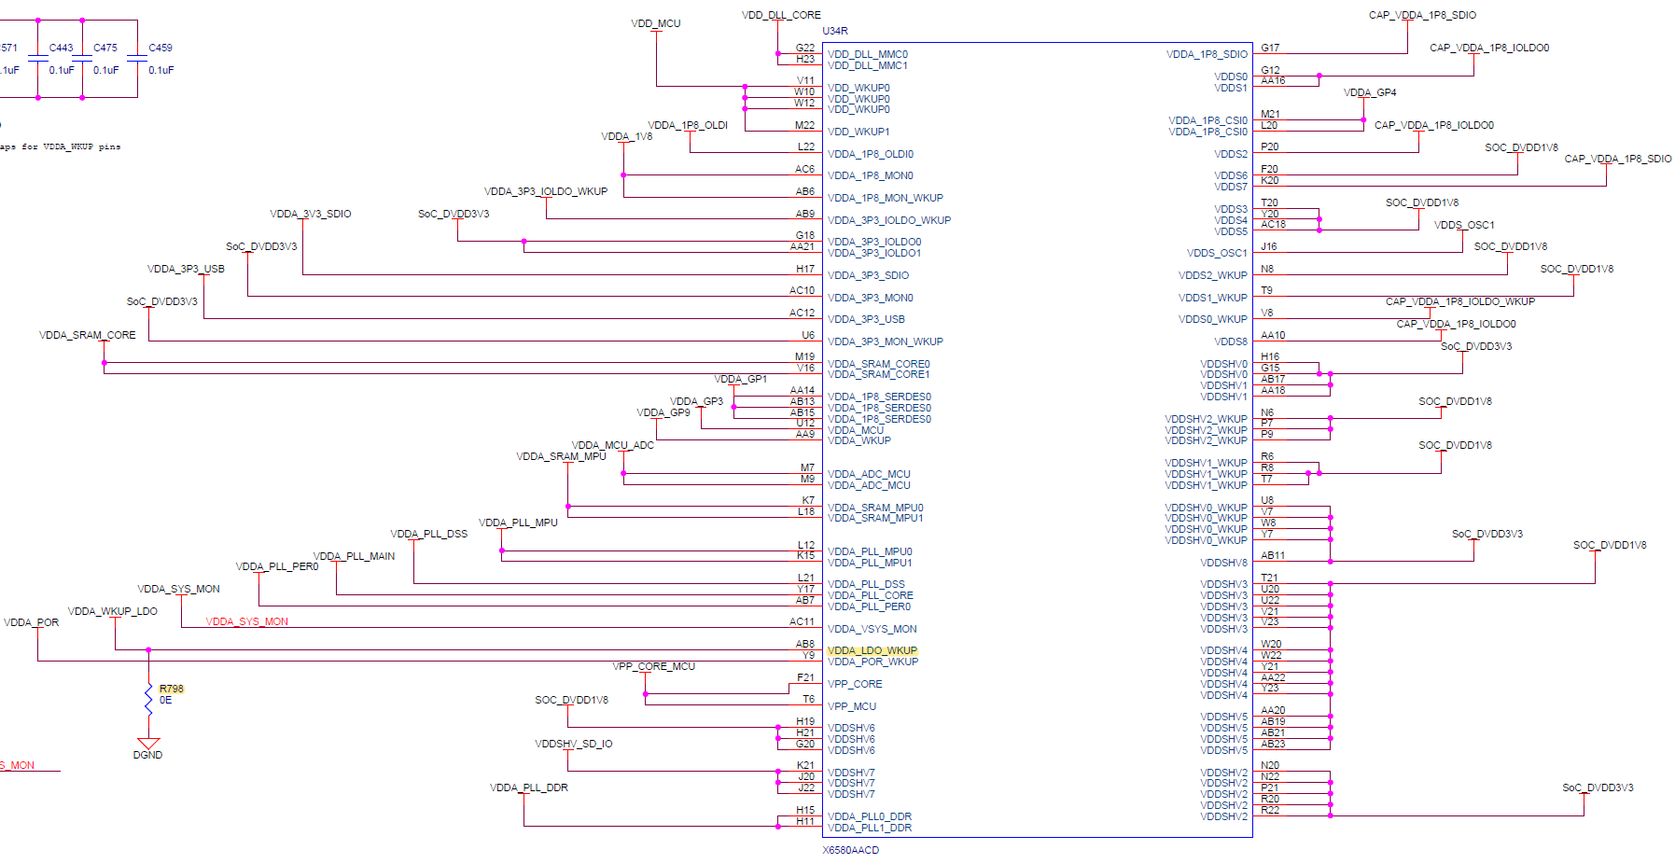The height and width of the screenshot is (864, 1675).
Task: Click the VDDA_MCU_ADC net label
Action: (613, 445)
